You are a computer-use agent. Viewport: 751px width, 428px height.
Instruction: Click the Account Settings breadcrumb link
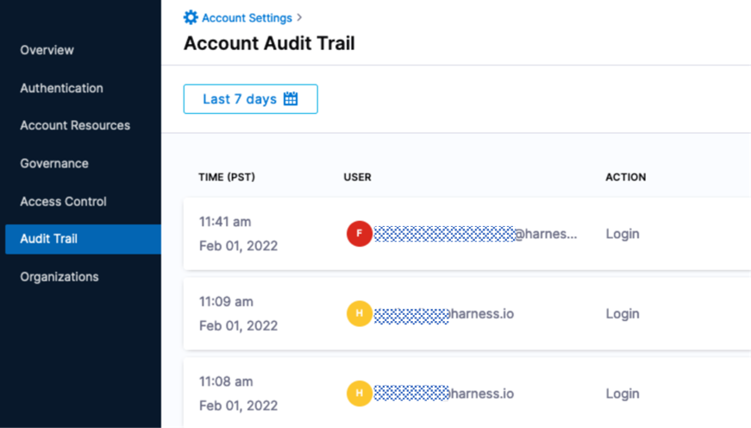point(247,17)
